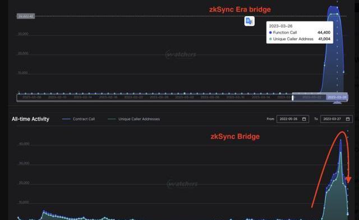This screenshot has width=359, height=220.
Task: Click the zkSync Era bridge red label
Action: [x=240, y=10]
